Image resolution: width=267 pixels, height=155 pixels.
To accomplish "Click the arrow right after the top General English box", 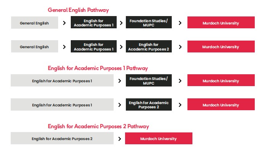I will (x=64, y=23).
